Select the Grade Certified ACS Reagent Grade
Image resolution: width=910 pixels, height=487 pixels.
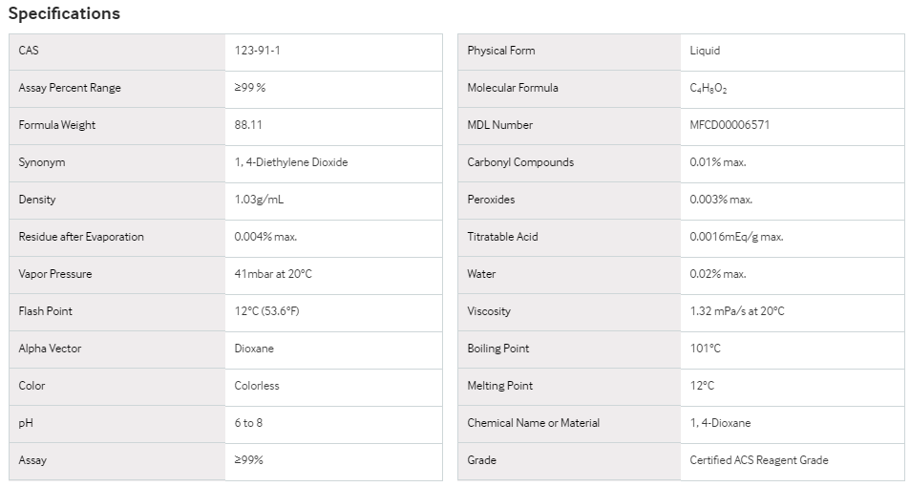point(758,459)
